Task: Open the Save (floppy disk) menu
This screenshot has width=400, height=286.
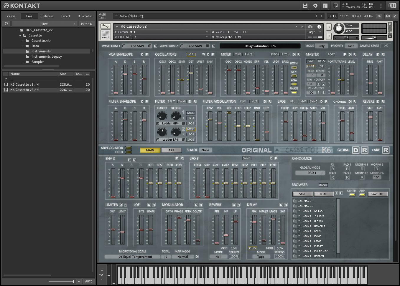Action: (x=305, y=6)
